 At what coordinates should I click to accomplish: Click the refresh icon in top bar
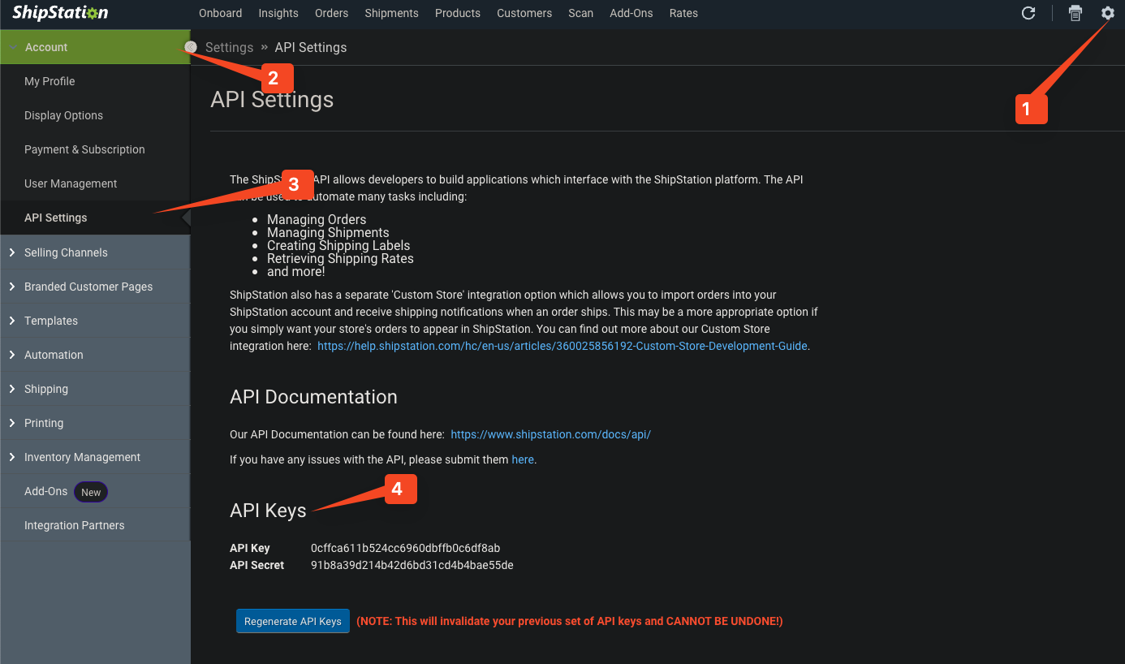(x=1028, y=13)
